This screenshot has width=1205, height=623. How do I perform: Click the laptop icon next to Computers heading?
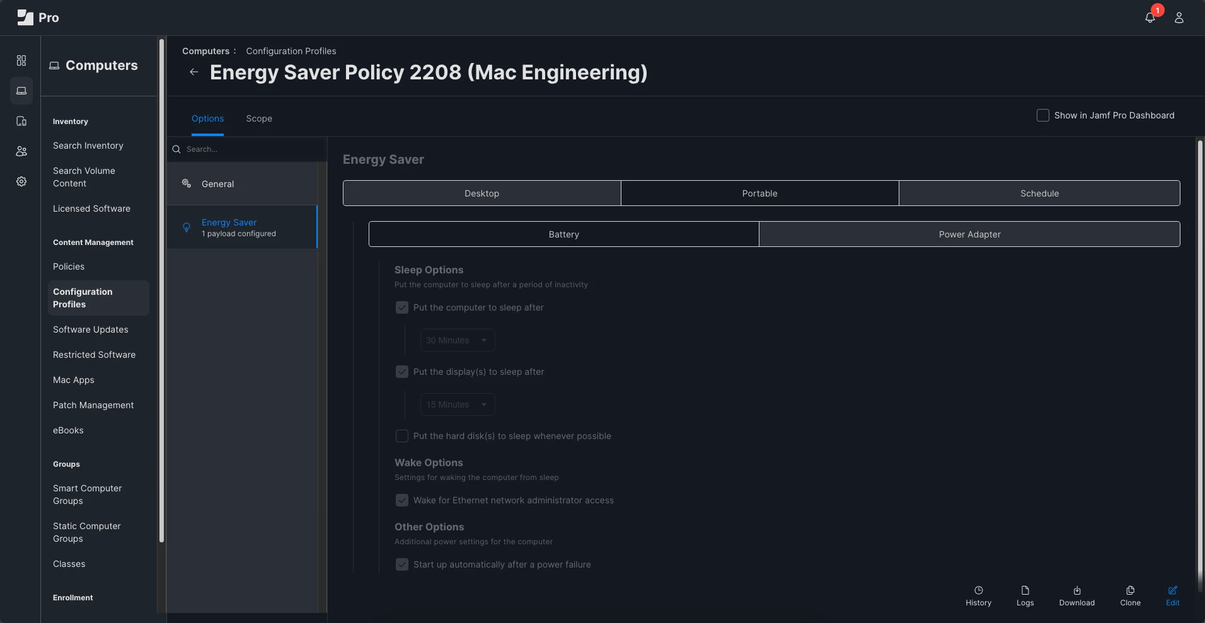pyautogui.click(x=54, y=66)
